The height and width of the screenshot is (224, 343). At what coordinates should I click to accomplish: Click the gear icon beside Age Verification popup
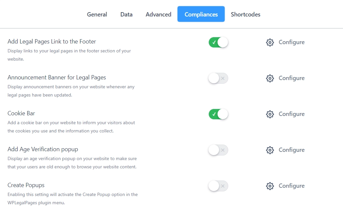coord(270,150)
